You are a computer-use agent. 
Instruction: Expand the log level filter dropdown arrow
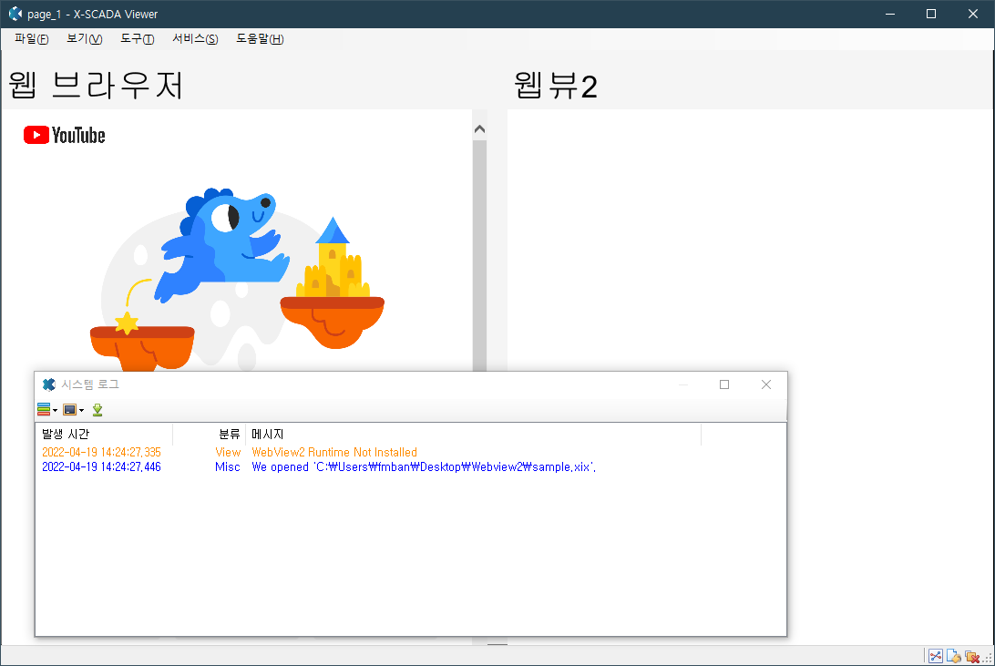(56, 410)
